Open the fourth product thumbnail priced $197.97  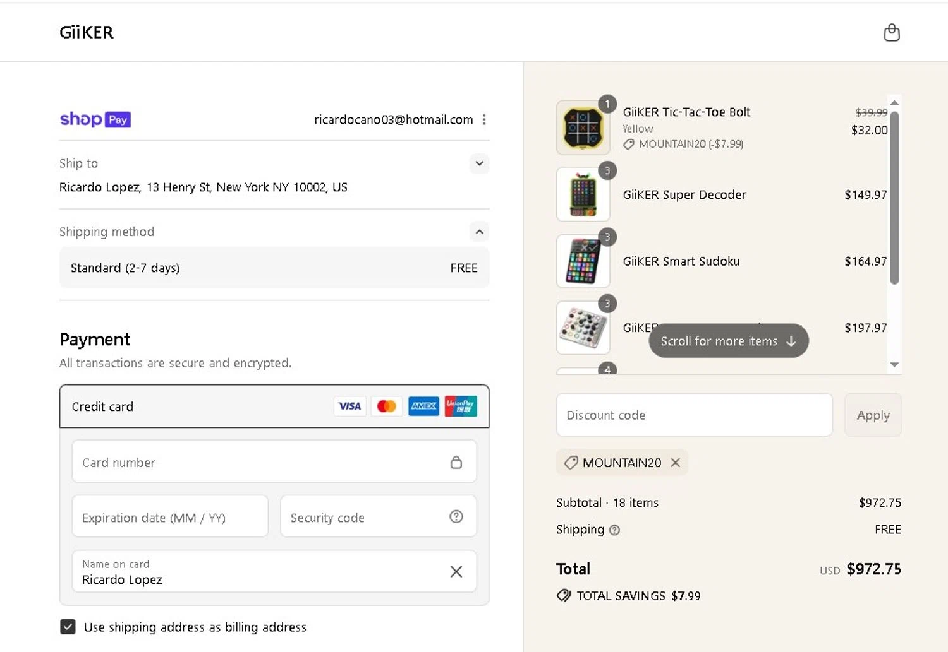click(583, 328)
